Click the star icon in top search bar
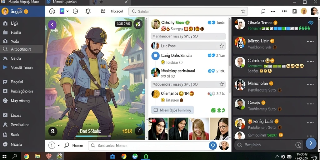Screen dimensions: 320x160 click(243, 11)
